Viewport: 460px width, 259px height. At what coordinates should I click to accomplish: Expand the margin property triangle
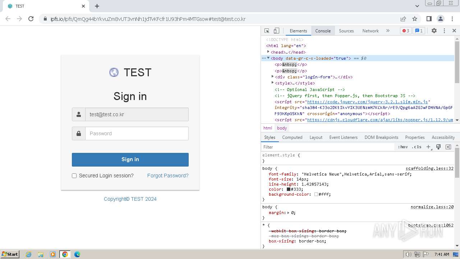[288, 213]
